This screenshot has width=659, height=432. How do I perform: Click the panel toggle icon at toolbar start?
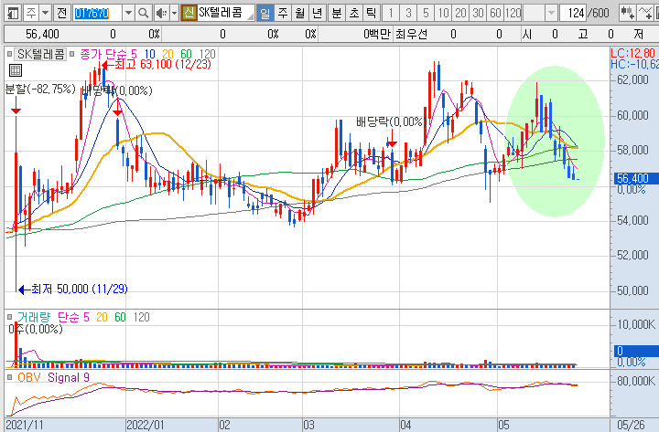13,14
